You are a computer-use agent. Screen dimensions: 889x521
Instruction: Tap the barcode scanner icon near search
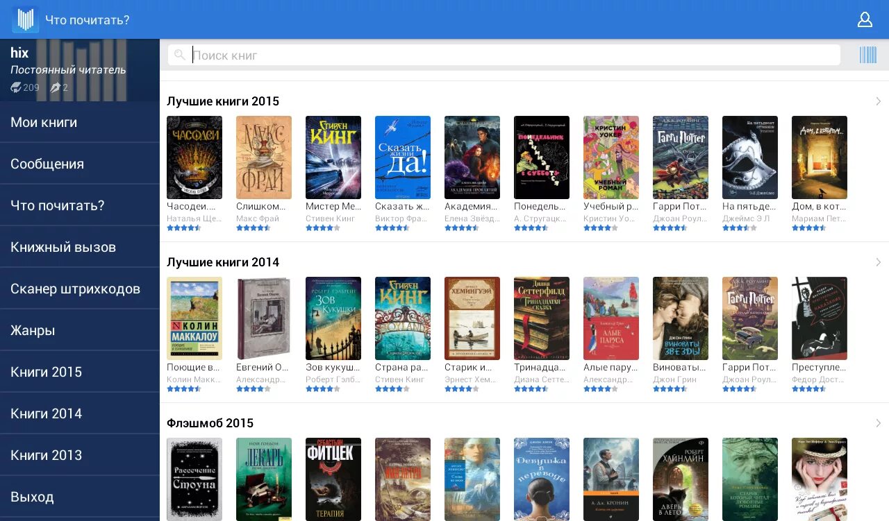click(x=868, y=55)
